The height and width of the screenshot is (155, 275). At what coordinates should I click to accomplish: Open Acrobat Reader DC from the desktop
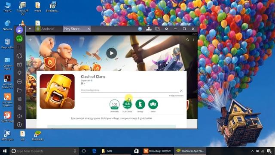click(x=8, y=82)
